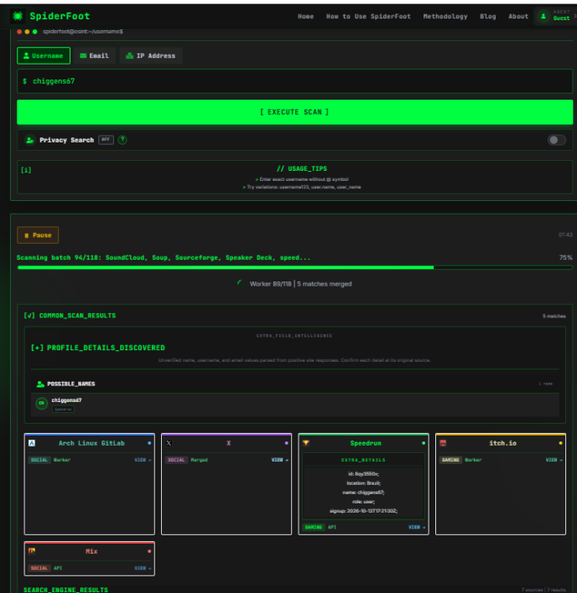577x593 pixels.
Task: Open How to Use SpiderFoot page
Action: [x=368, y=16]
